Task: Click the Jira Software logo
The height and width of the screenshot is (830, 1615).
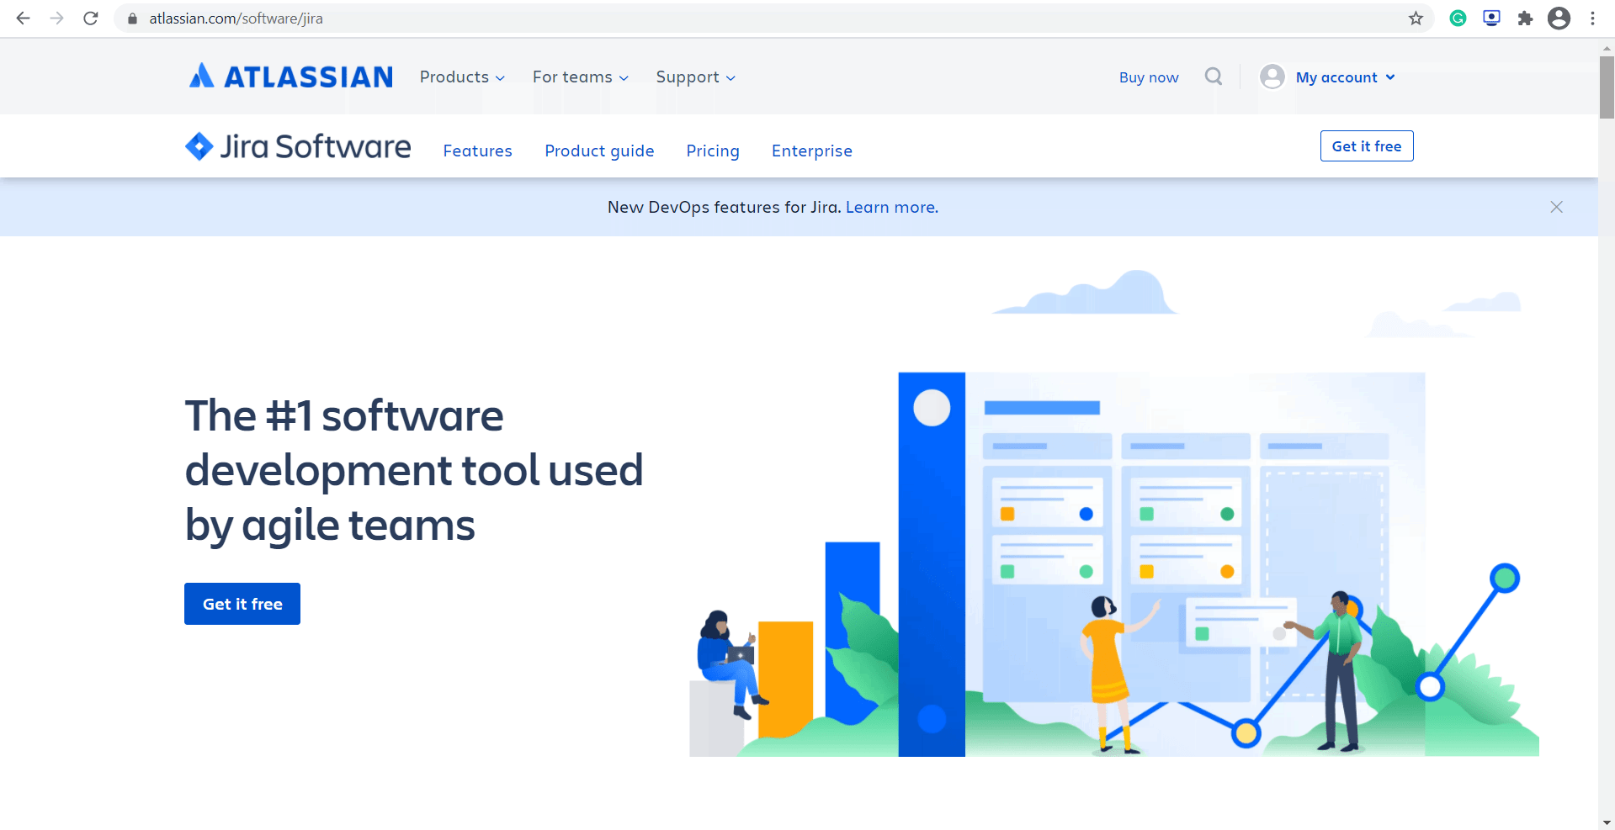Action: 298,146
